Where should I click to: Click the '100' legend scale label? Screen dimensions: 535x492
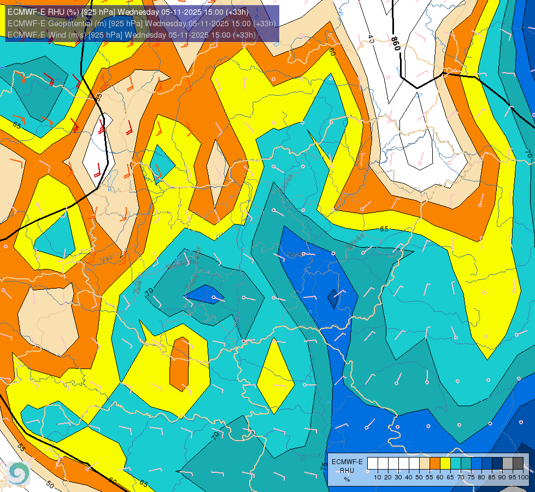point(523,477)
